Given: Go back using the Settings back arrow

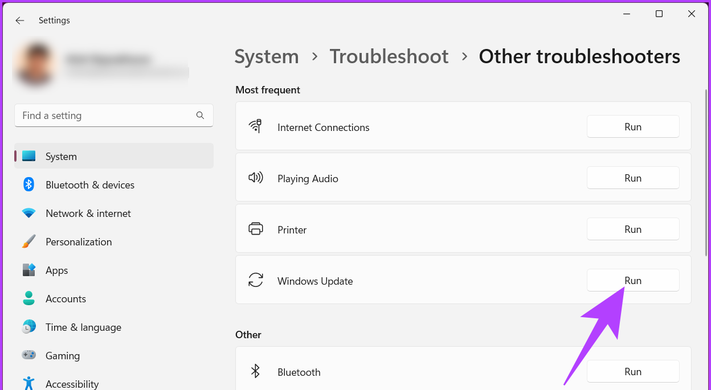Looking at the screenshot, I should pos(20,20).
